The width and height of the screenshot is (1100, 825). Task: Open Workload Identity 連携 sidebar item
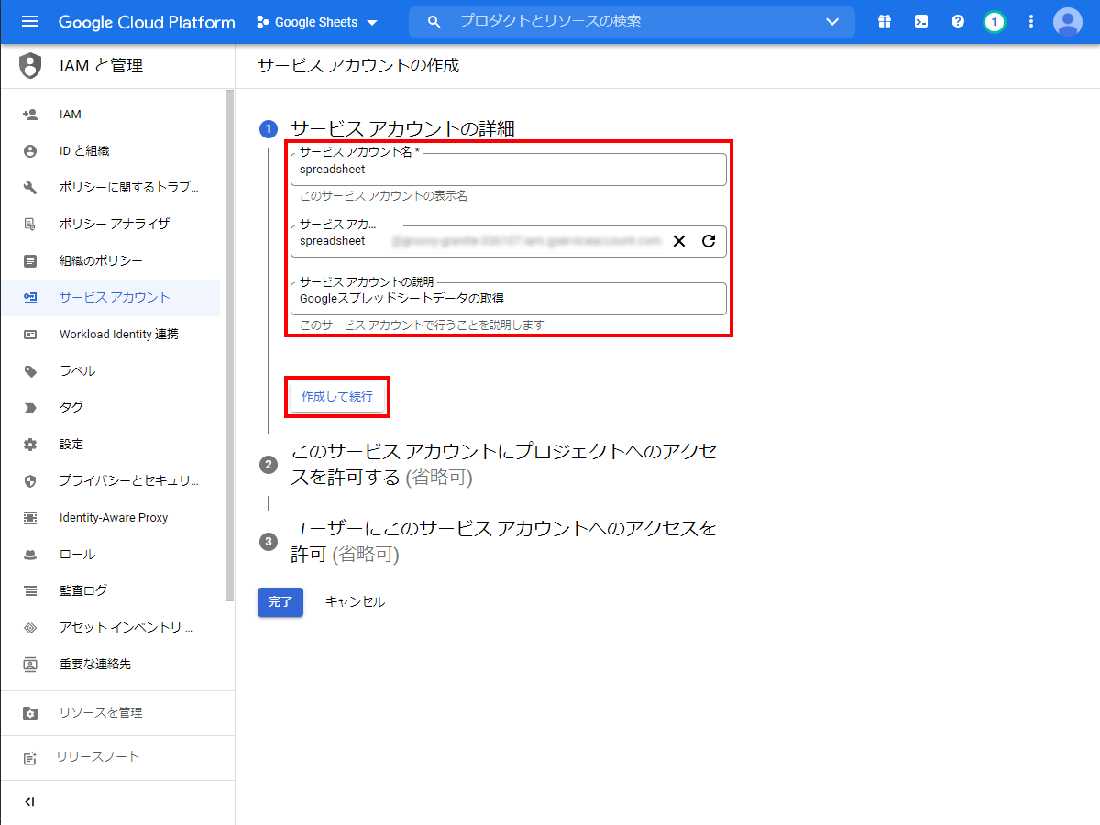pos(110,335)
